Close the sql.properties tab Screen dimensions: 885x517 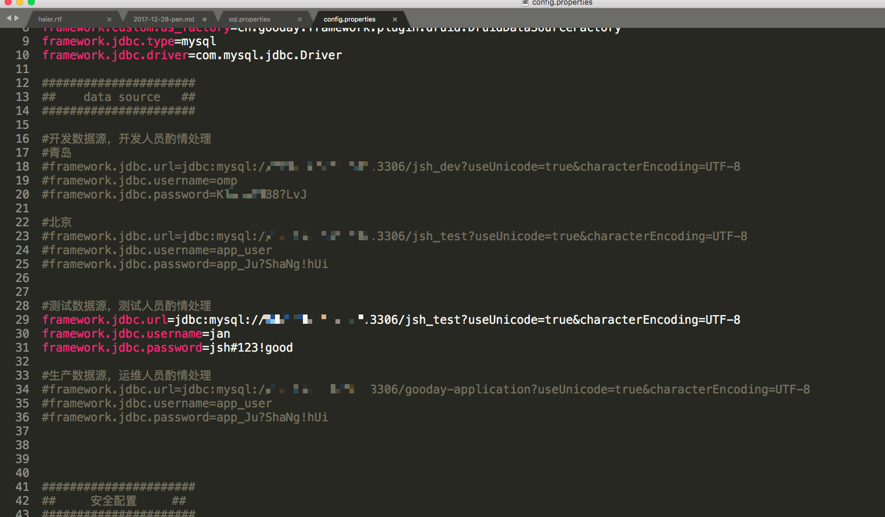(x=299, y=19)
